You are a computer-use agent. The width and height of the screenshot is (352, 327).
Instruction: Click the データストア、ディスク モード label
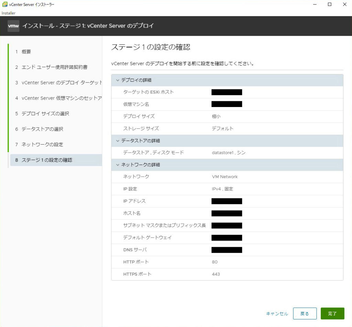(x=154, y=153)
